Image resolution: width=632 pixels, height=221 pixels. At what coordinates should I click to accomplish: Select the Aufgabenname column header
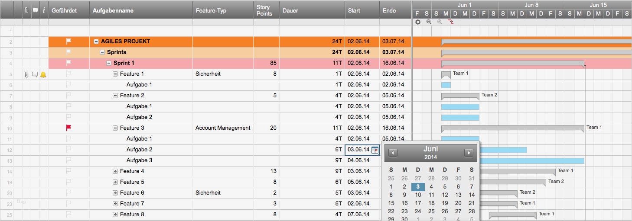point(141,10)
